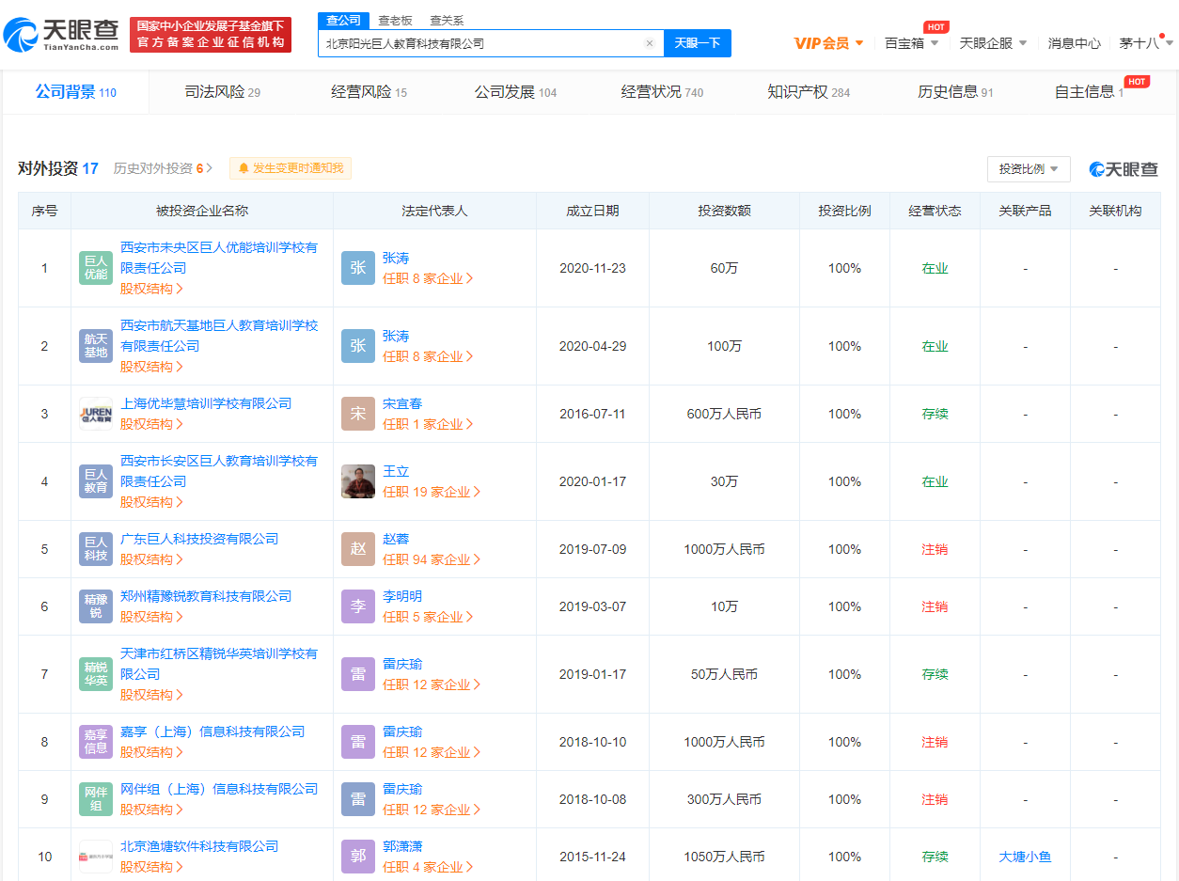Open the 经营风险 tab
Image resolution: width=1179 pixels, height=881 pixels.
369,92
